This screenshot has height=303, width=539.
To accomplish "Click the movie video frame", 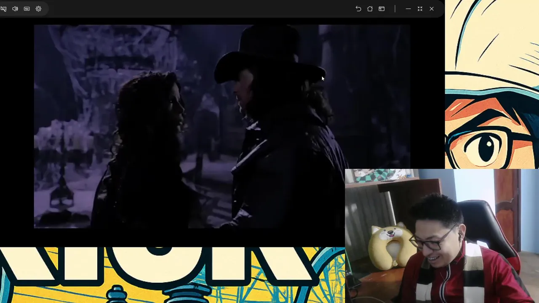I will [x=222, y=126].
